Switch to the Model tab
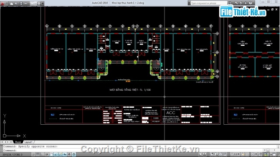This screenshot has height=157, width=280. click(x=18, y=142)
